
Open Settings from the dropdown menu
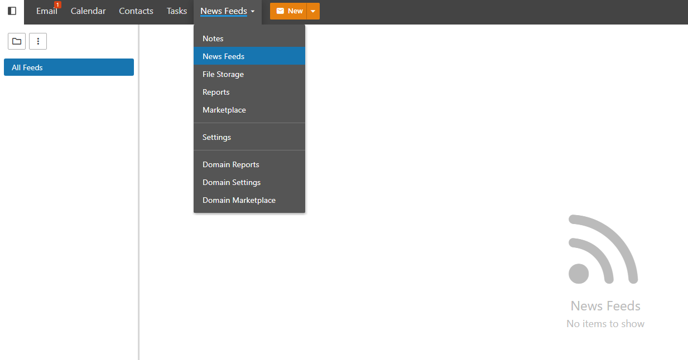click(216, 137)
